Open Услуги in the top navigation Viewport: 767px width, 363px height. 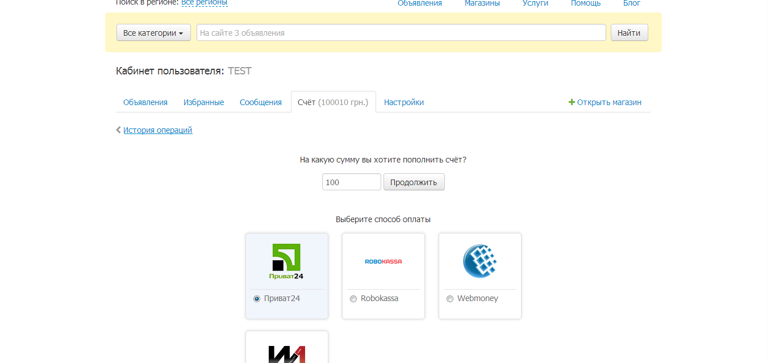(x=535, y=3)
